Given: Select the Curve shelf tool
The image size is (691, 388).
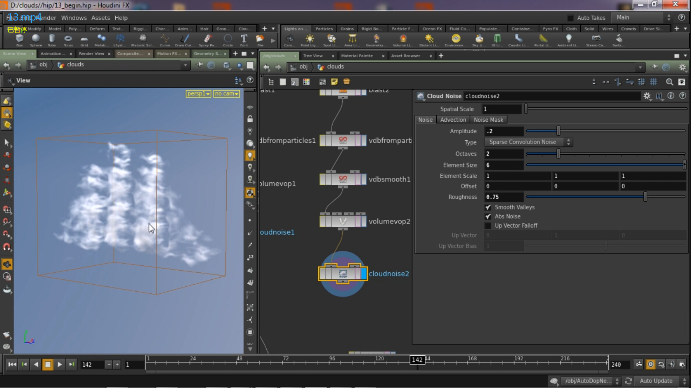Looking at the screenshot, I should 165,40.
